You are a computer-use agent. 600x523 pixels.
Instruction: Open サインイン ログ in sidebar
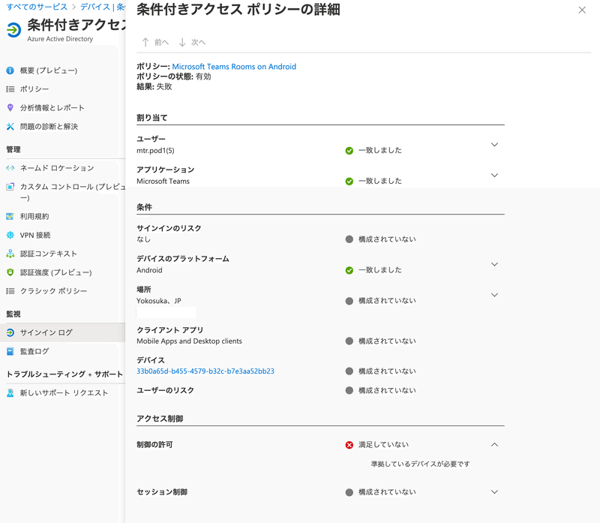tap(46, 332)
